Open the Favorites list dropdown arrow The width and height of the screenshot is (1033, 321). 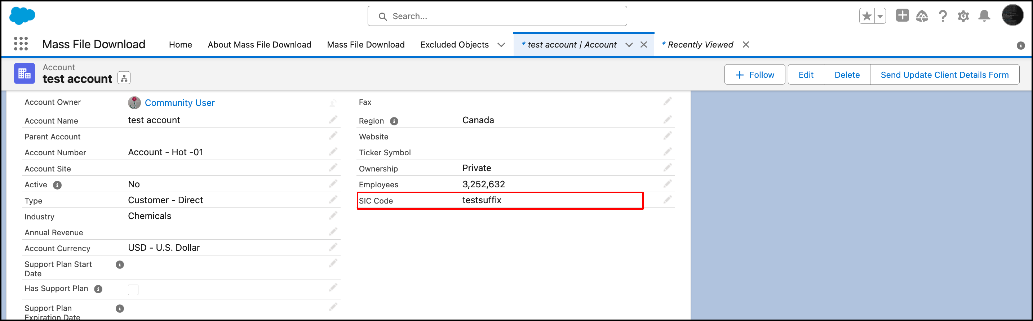[x=880, y=16]
